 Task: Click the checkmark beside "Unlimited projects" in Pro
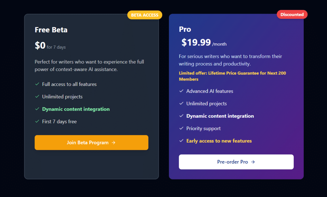click(x=181, y=103)
